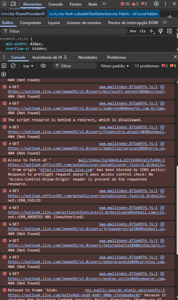Toggle the computed styles sidebar icon

click(x=169, y=31)
